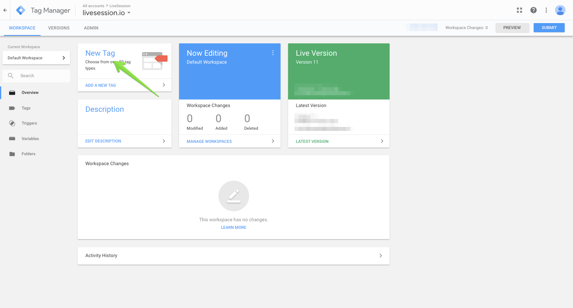Click the pencil icon in Workspace Changes
573x308 pixels.
[x=234, y=196]
